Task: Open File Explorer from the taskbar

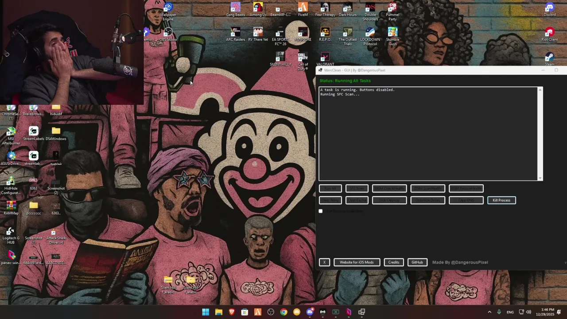Action: pyautogui.click(x=219, y=312)
